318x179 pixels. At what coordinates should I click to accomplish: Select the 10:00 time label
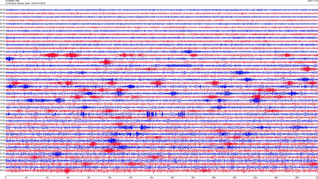click(2, 79)
